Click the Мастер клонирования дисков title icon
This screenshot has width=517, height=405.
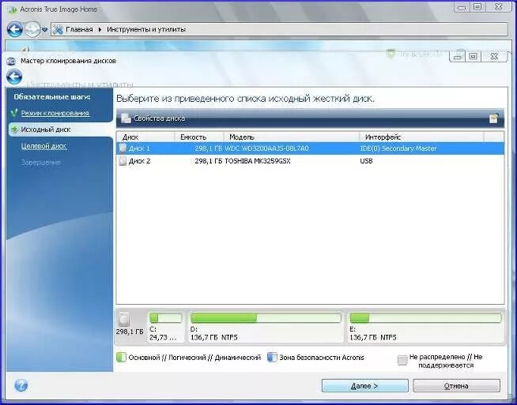(x=11, y=61)
